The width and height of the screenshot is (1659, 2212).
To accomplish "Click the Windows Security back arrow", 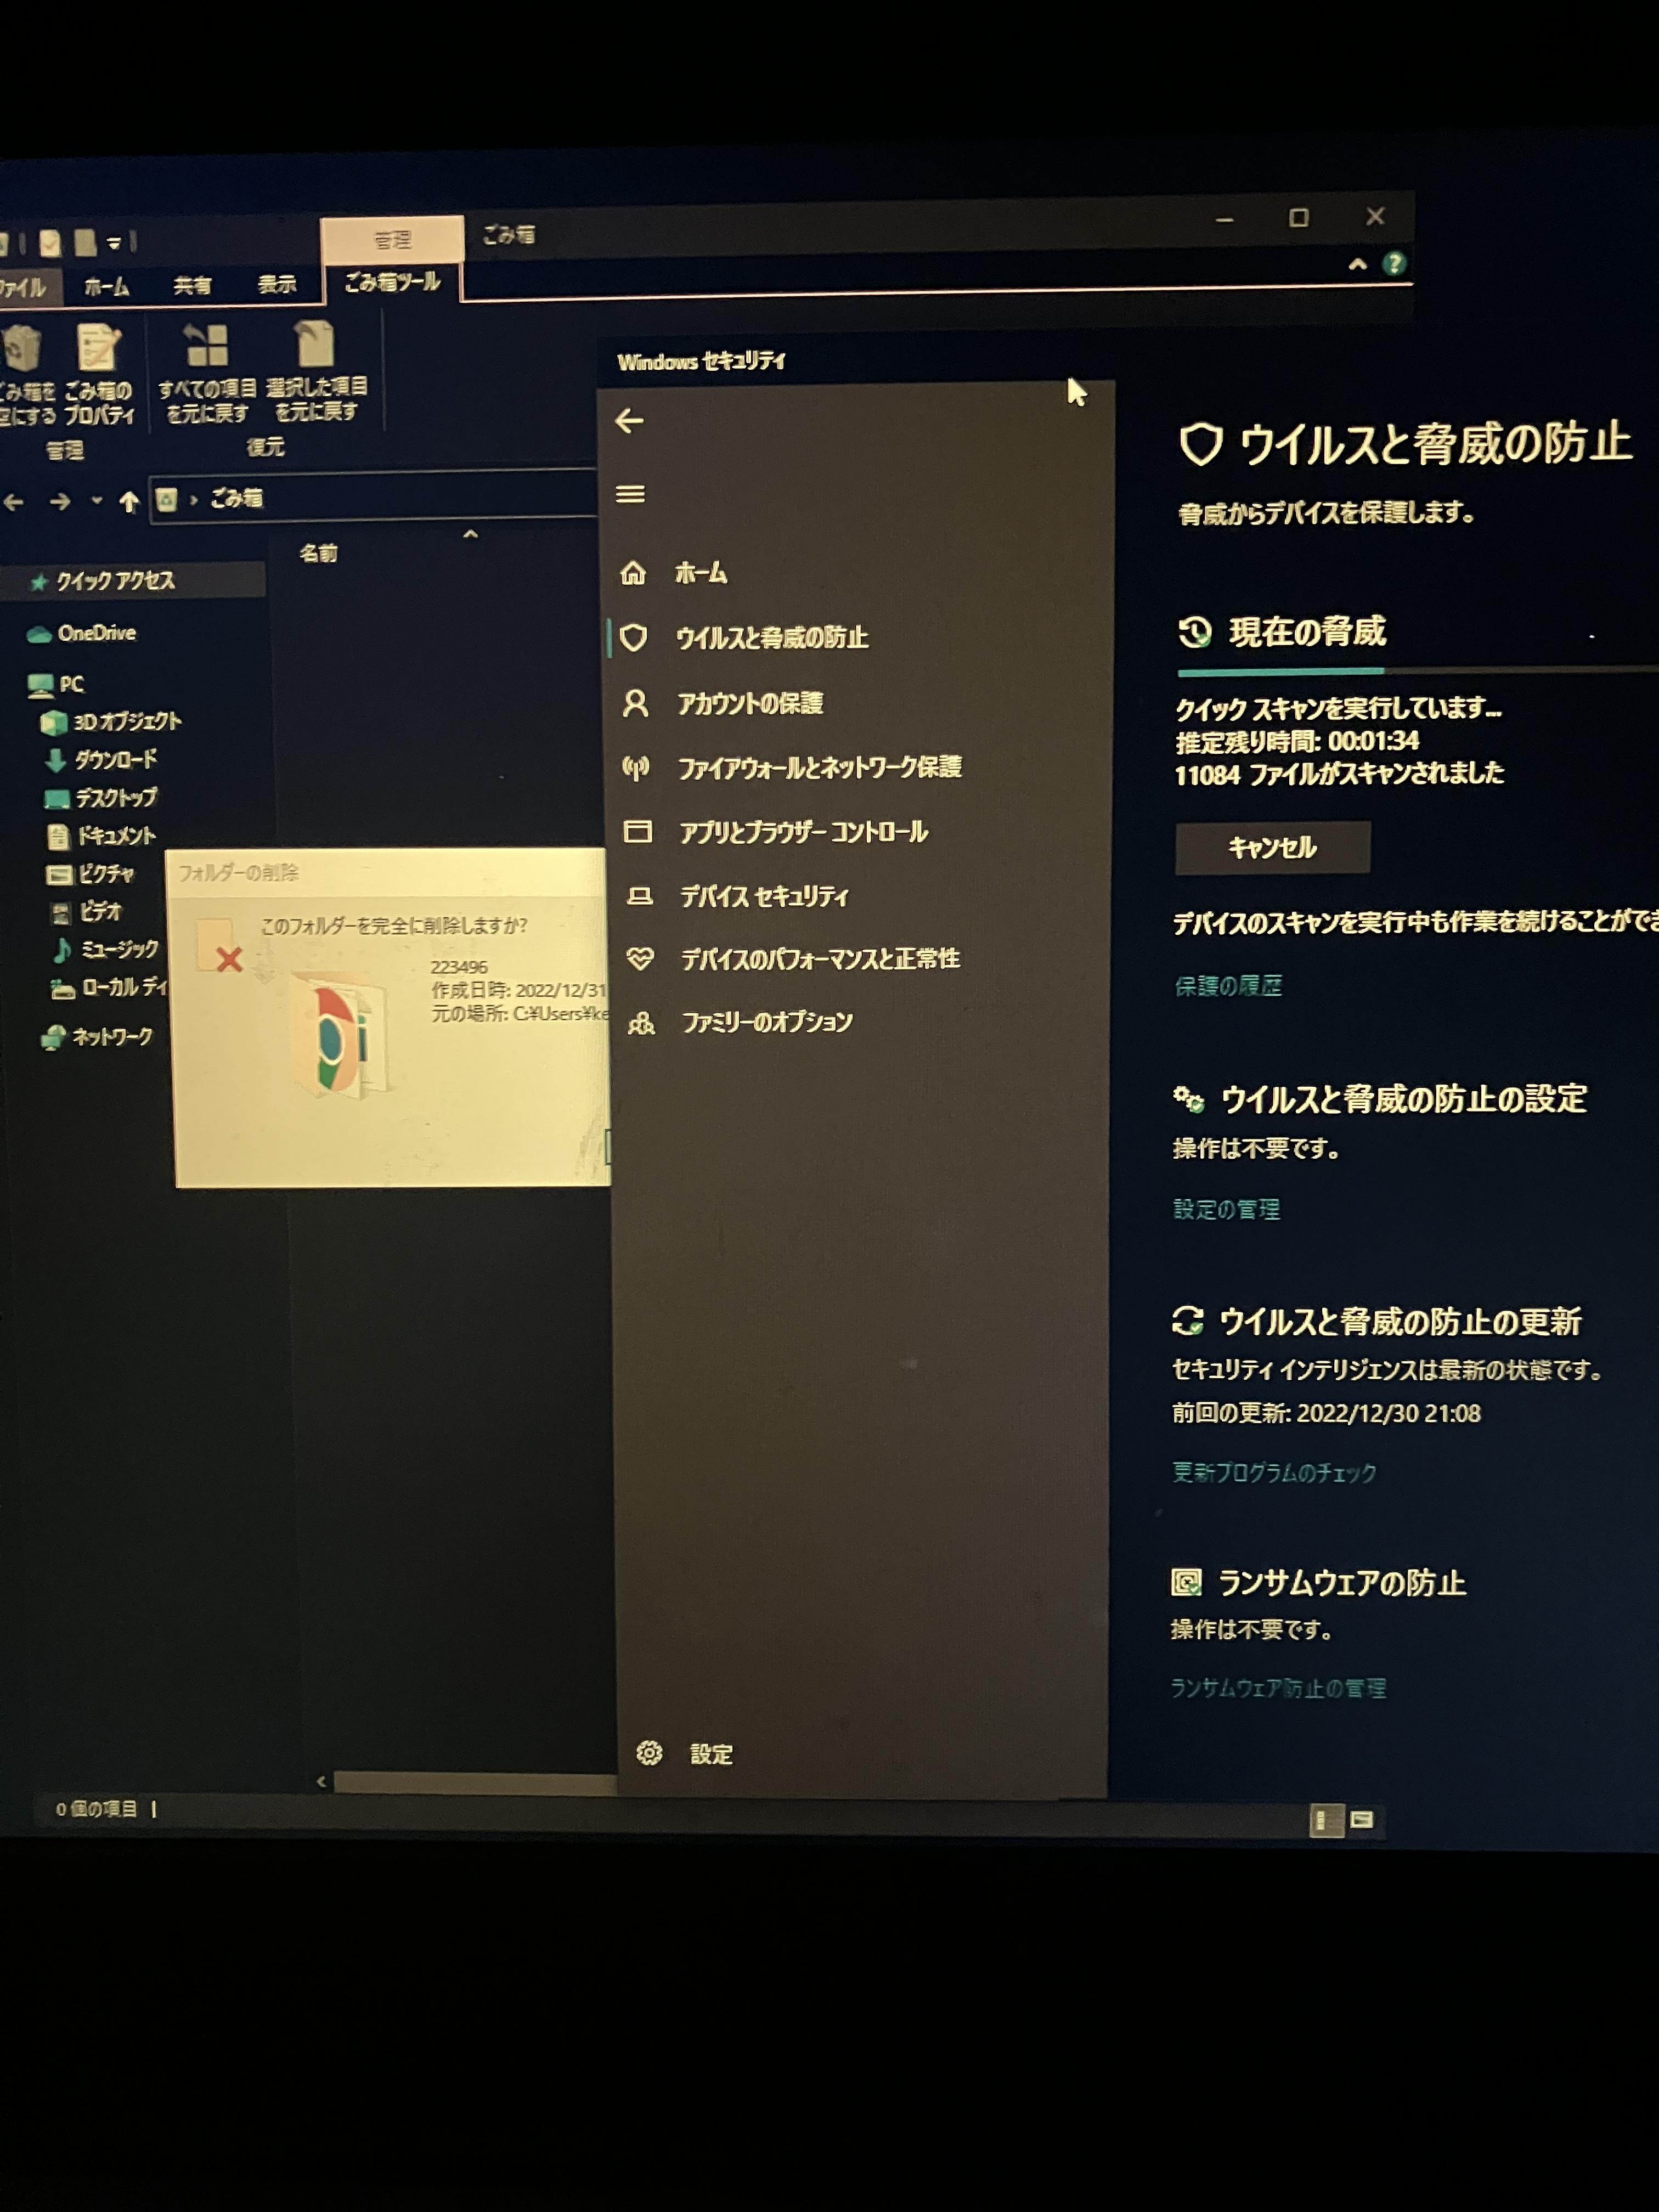I will [x=629, y=421].
